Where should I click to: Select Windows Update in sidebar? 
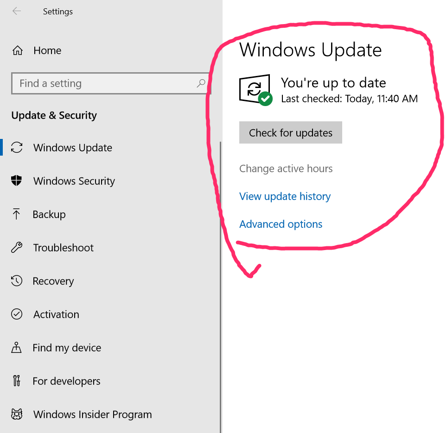tap(73, 148)
